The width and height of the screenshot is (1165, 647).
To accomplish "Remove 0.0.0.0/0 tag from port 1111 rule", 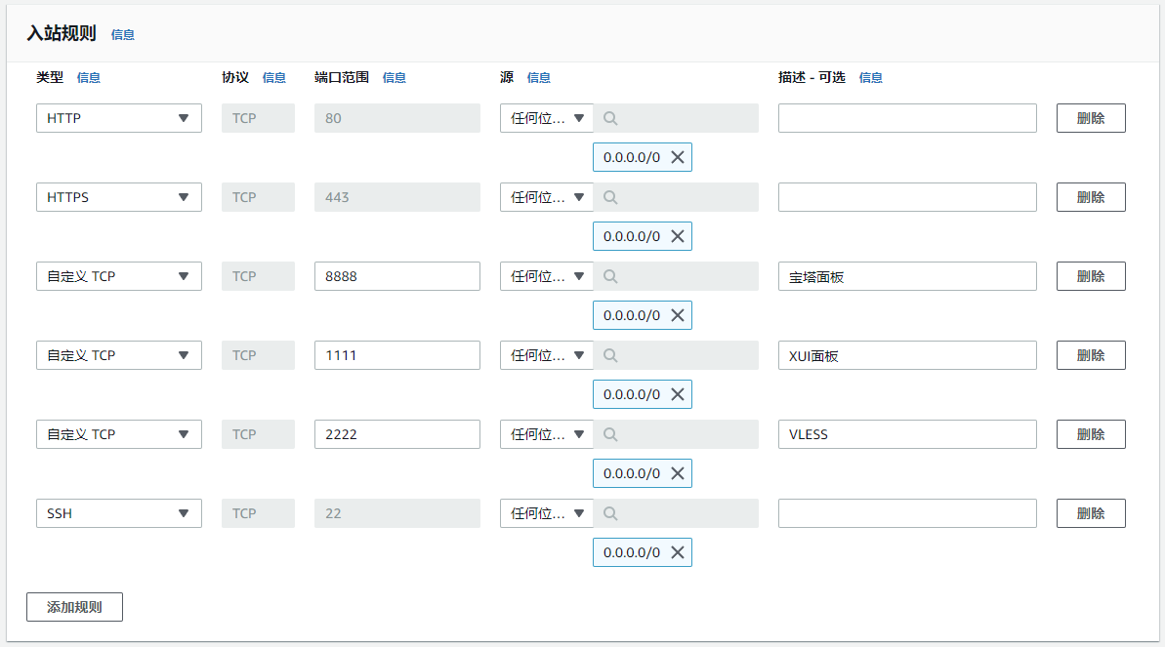I will [677, 394].
